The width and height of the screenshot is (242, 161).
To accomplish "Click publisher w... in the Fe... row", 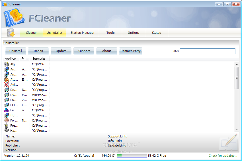I will pyautogui.click(x=25, y=110).
